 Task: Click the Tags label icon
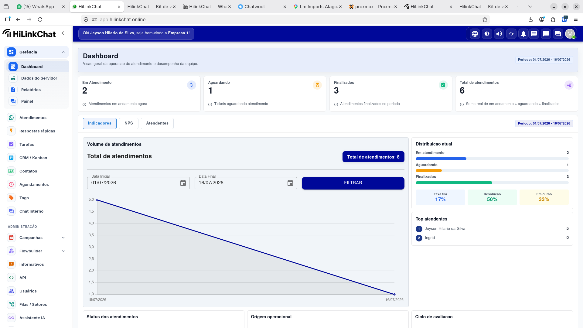[11, 198]
